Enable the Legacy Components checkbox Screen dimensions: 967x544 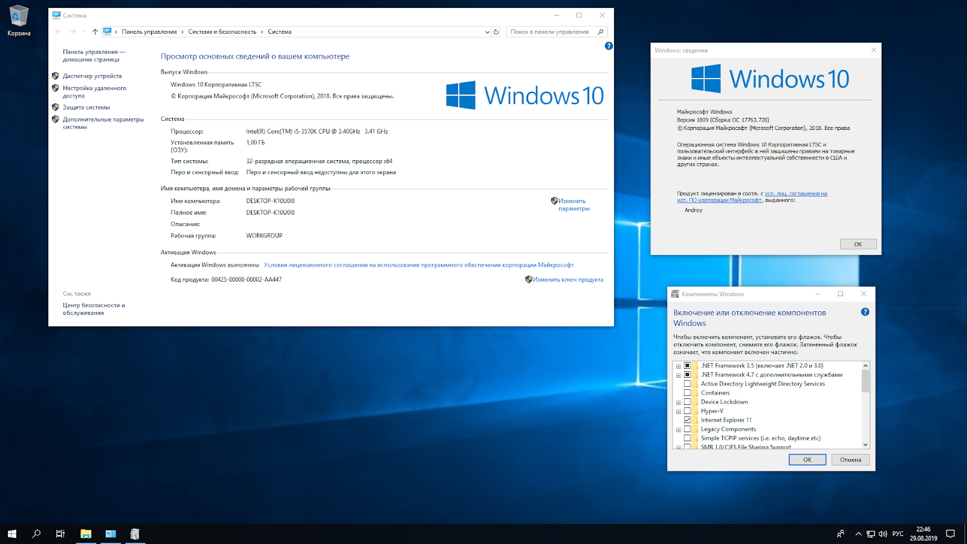[x=687, y=429]
